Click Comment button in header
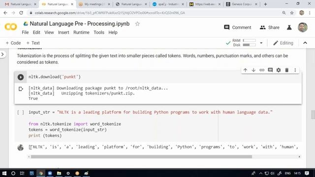Screen dimensions: 315x177 [237, 28]
